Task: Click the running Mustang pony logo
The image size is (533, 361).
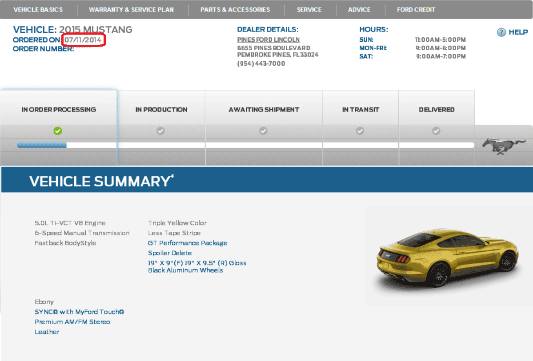Action: (x=504, y=146)
